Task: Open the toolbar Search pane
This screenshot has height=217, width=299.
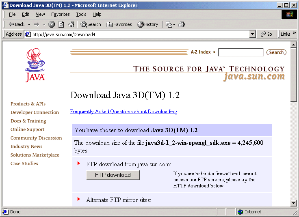Action: [x=91, y=24]
